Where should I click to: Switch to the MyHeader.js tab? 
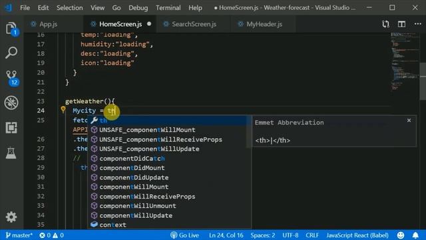click(263, 24)
